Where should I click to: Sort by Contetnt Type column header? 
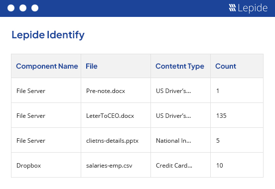(x=180, y=66)
